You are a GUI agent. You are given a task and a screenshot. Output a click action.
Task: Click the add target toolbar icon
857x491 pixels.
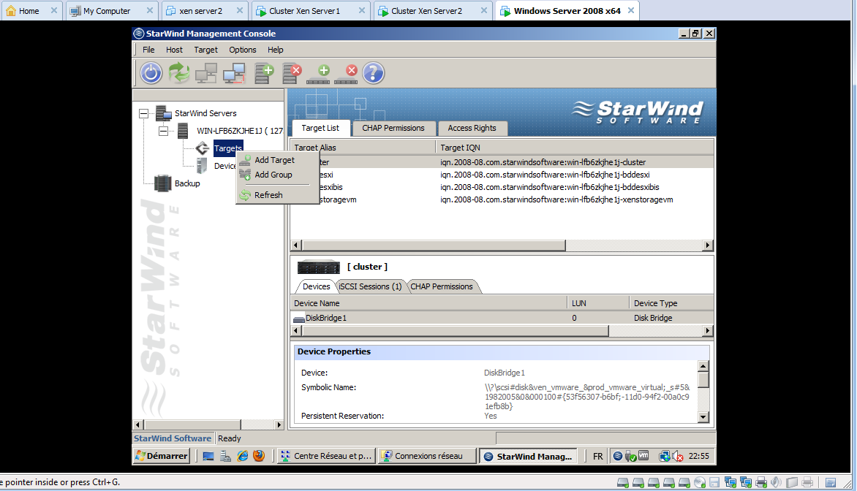(319, 72)
